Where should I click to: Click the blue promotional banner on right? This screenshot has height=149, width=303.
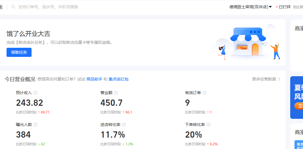(x=297, y=98)
